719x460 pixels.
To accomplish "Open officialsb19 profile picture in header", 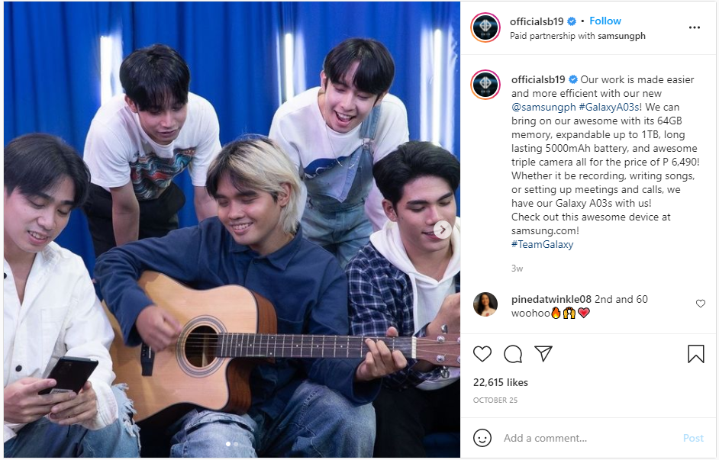I will 485,27.
